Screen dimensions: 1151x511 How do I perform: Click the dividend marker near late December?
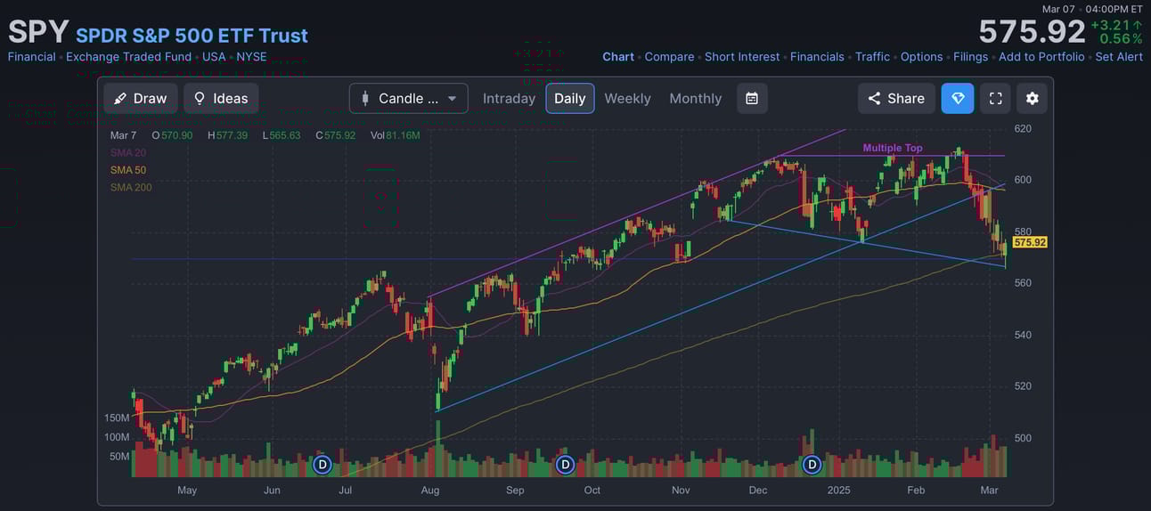point(812,465)
